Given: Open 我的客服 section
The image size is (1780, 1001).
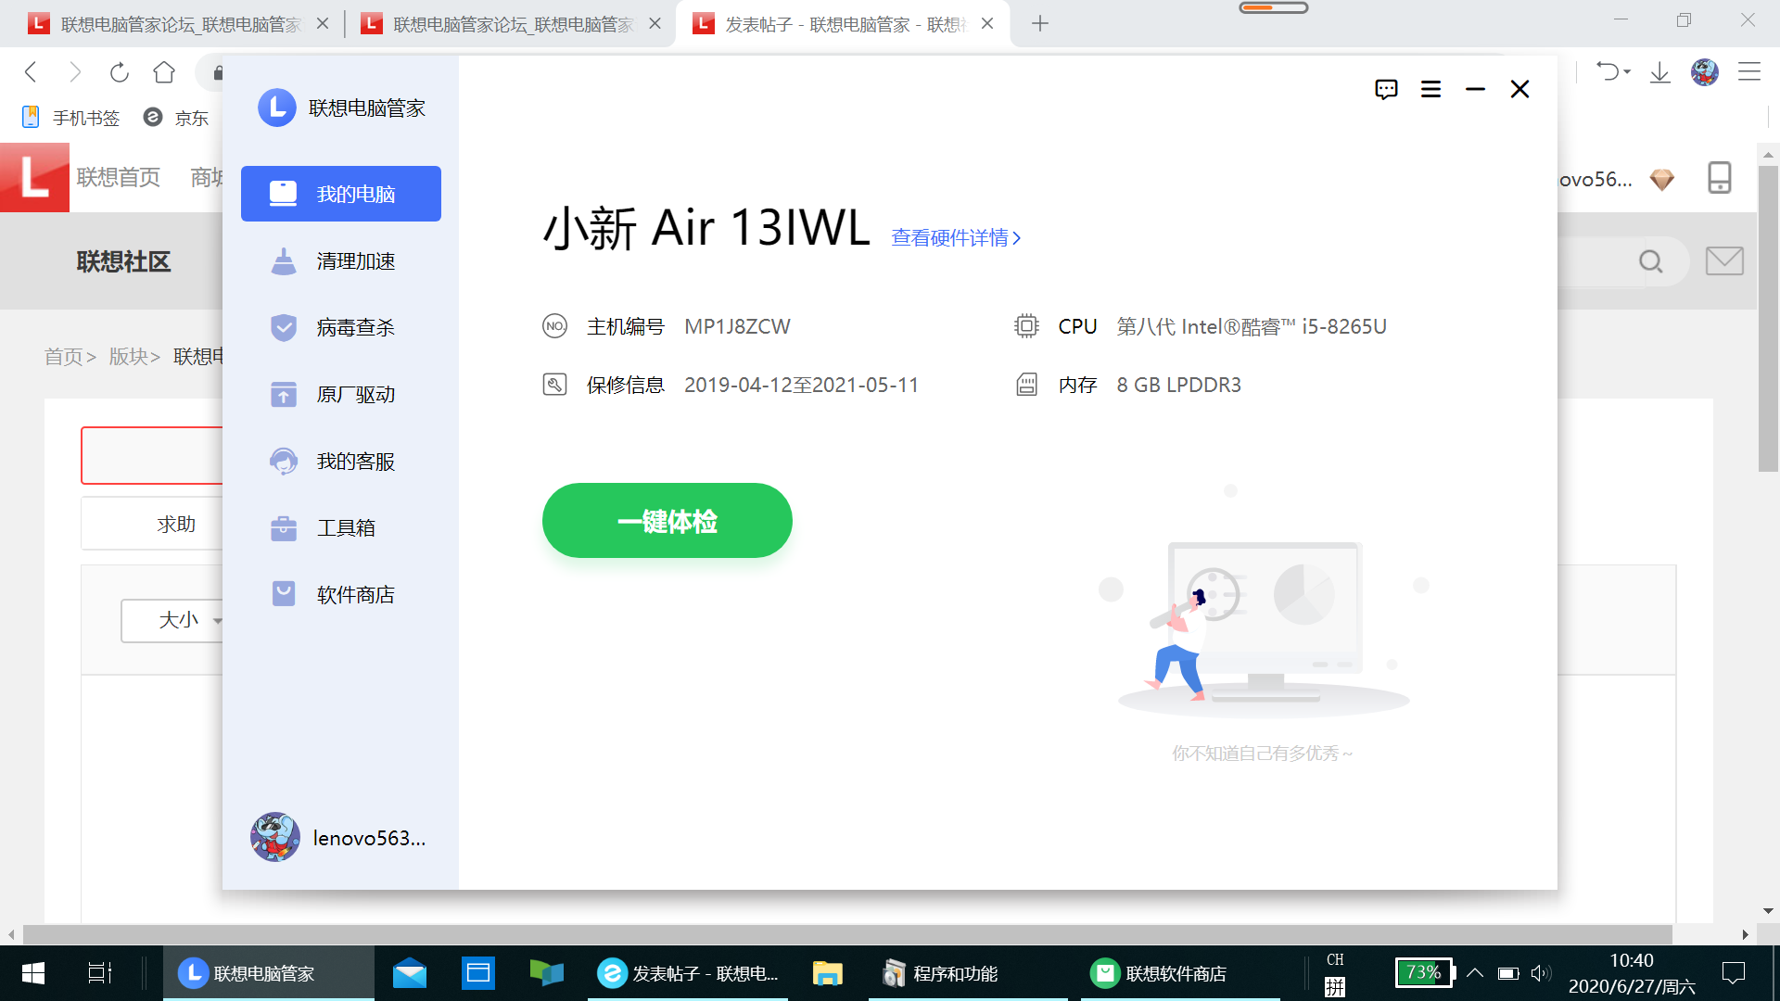Looking at the screenshot, I should pos(341,461).
